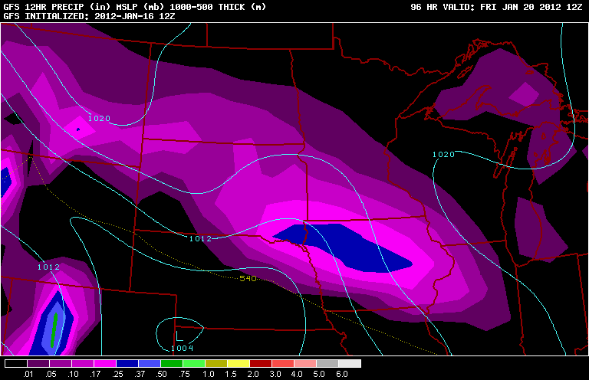Select the '6.0' legend value
Viewport: 589px width, 380px height.
pos(342,375)
